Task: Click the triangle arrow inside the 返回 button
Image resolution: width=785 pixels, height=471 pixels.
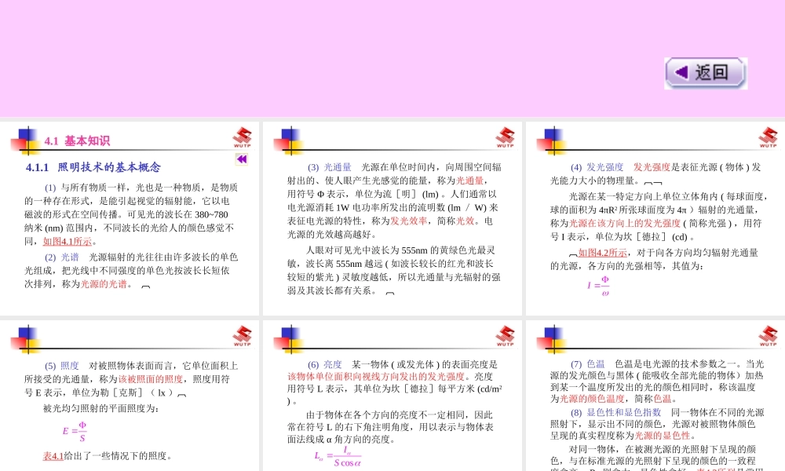Action: (x=681, y=72)
